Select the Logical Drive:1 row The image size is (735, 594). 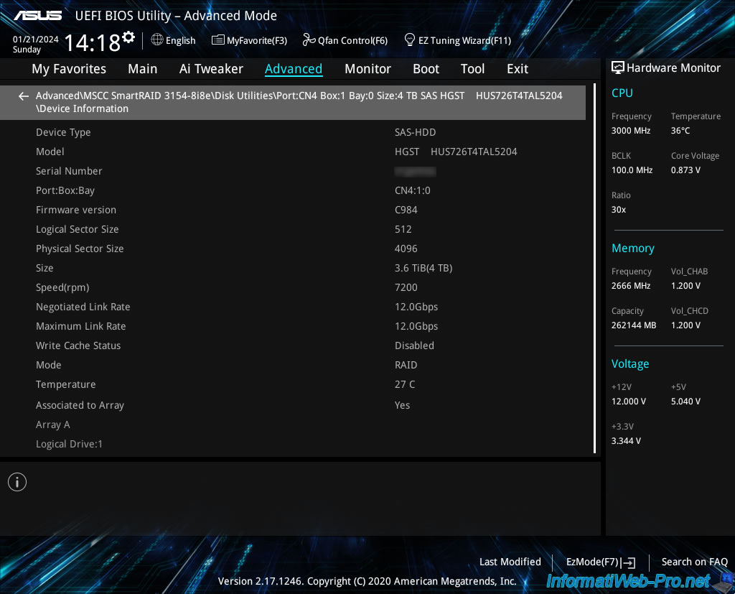[69, 444]
